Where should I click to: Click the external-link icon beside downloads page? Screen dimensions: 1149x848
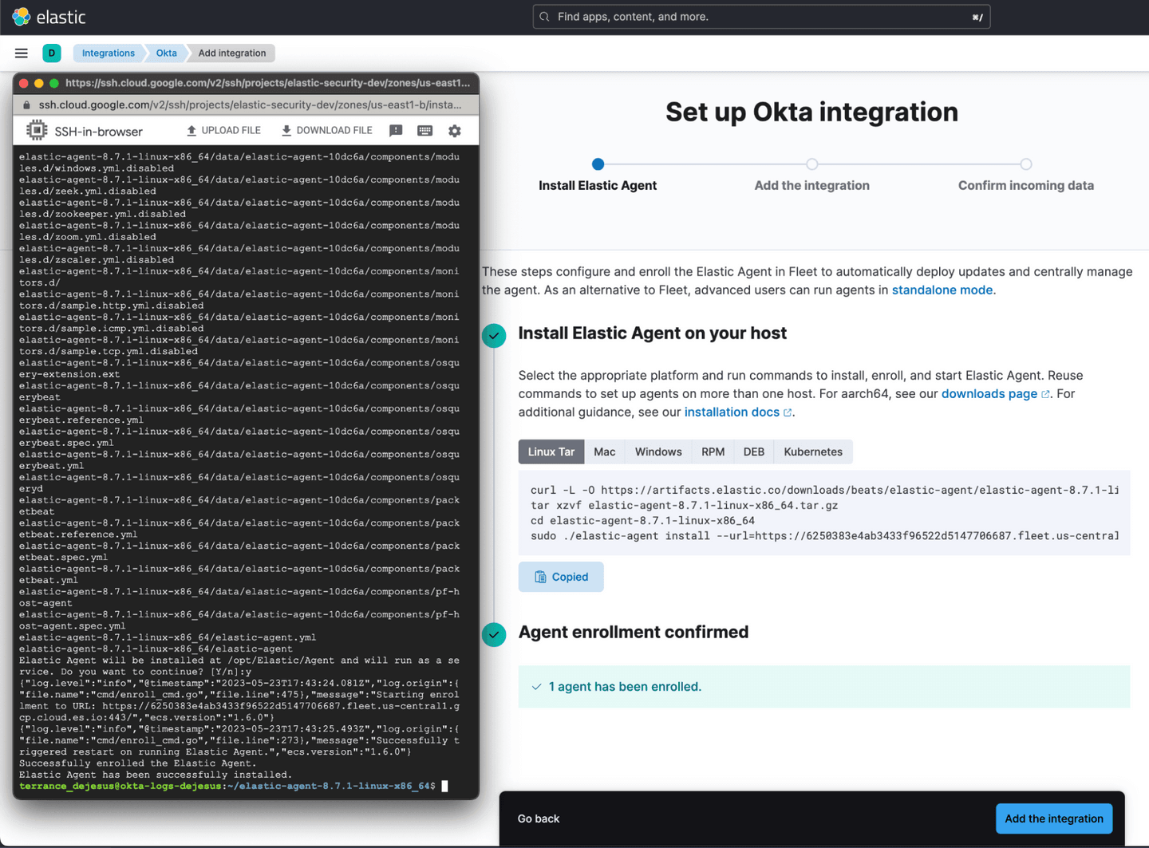tap(1046, 393)
